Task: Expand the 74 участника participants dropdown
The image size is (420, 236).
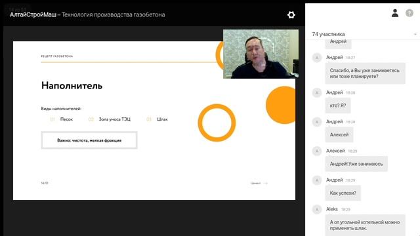Action: click(x=415, y=34)
